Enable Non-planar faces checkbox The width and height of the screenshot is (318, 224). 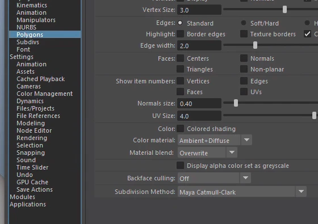tap(244, 69)
